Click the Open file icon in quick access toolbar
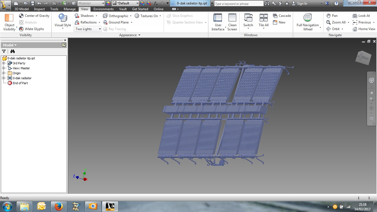This screenshot has height=212, width=377. tap(25, 3)
